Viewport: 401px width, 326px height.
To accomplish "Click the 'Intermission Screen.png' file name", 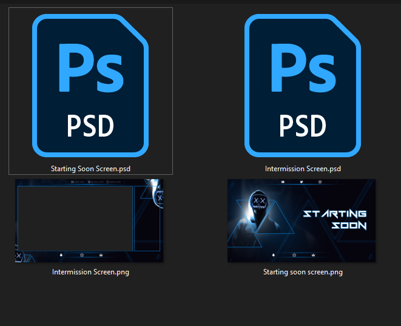I will pyautogui.click(x=90, y=272).
